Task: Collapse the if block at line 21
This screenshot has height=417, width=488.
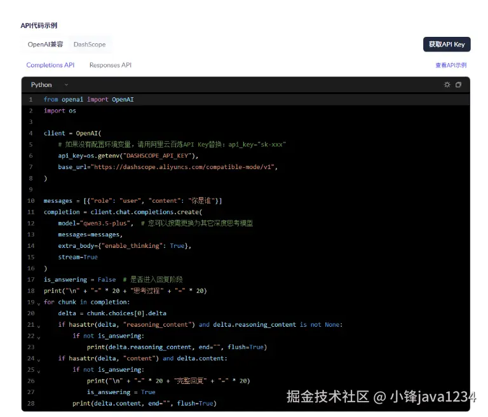Action: [39, 325]
